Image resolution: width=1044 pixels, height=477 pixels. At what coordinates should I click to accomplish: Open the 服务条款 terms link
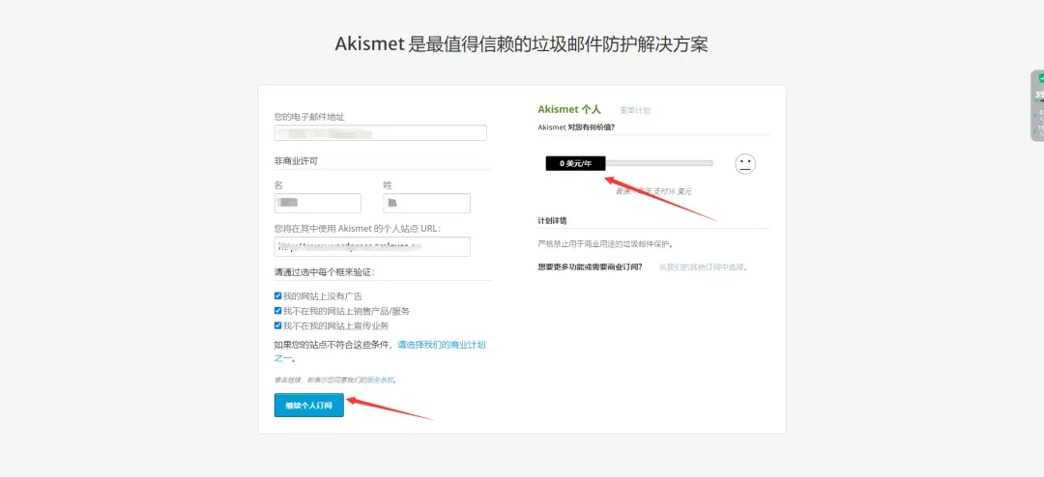(380, 380)
